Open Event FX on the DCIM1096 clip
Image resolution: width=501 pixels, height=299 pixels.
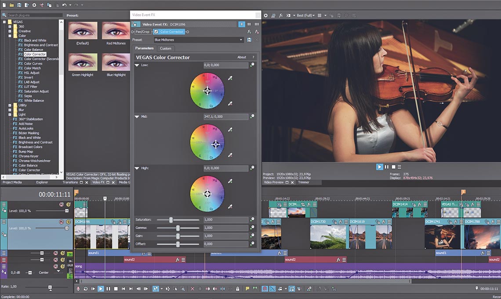click(x=119, y=222)
